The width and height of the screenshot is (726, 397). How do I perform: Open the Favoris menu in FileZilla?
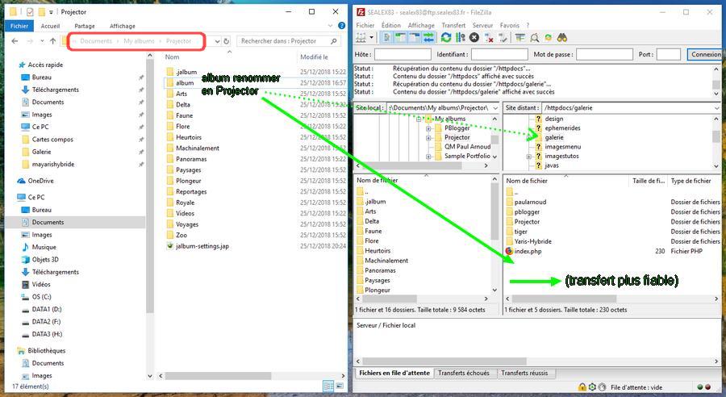coord(509,26)
